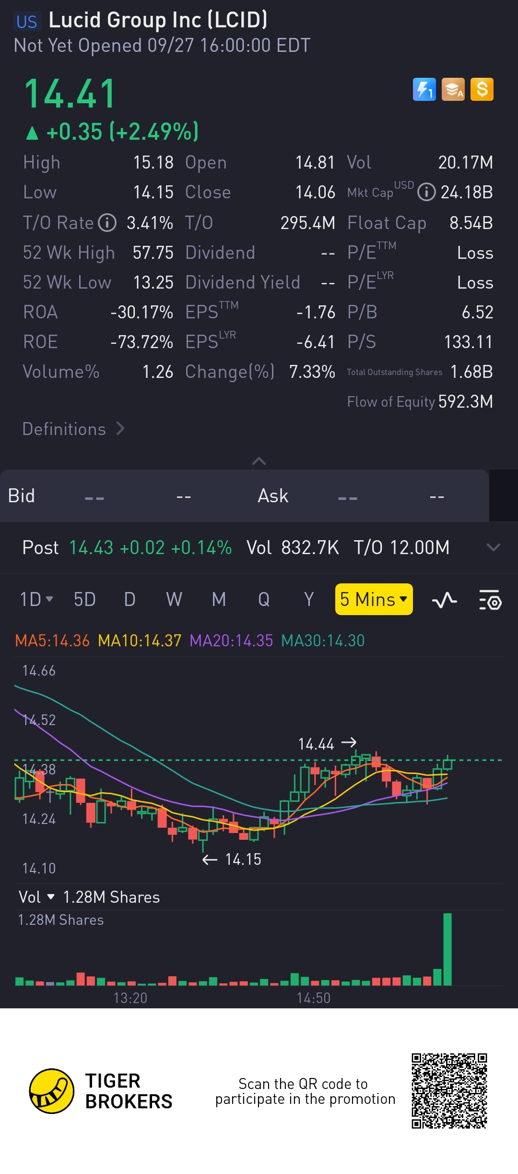Tap the blue lightning badge icon

point(424,89)
